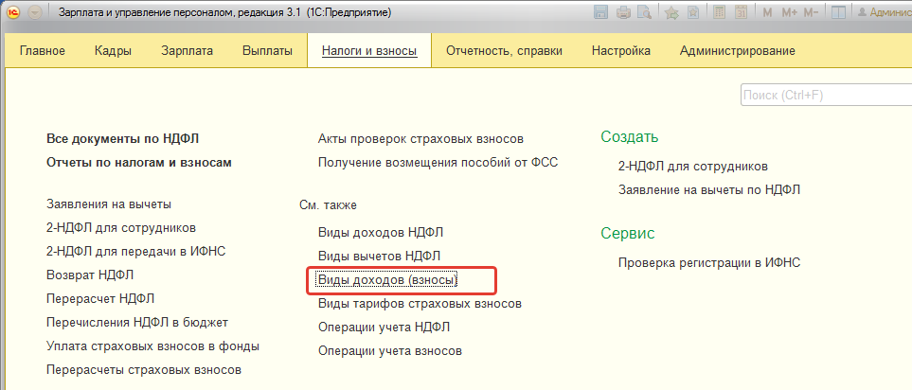
Task: Open Print preview magnifier icon
Action: coord(643,12)
